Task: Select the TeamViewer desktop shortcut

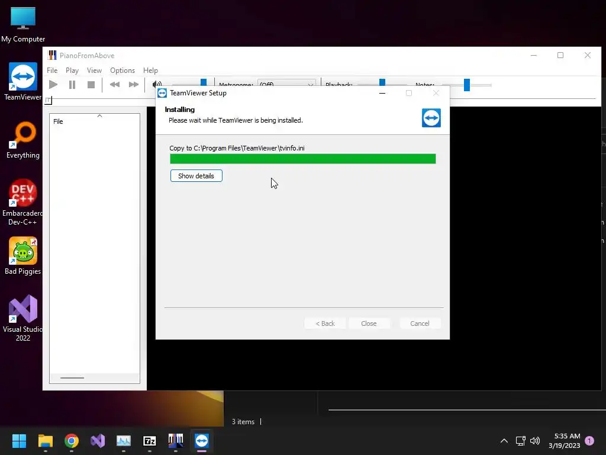Action: (x=23, y=82)
